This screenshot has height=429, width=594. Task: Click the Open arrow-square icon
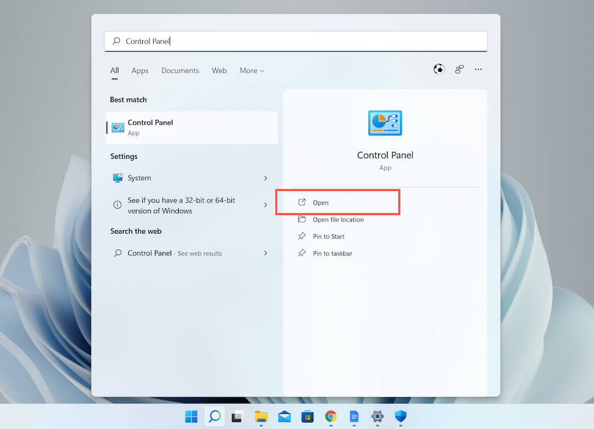(302, 202)
